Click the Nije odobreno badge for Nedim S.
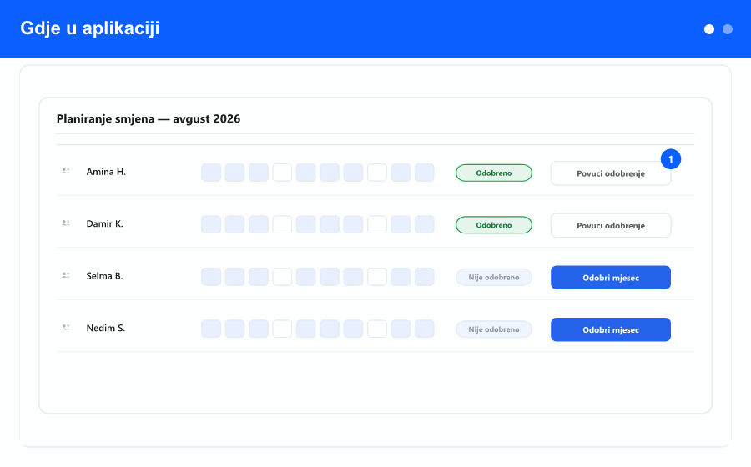 tap(494, 329)
